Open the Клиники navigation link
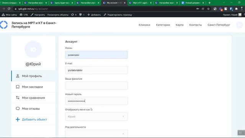Viewport: 245px width, 138px height. [144, 25]
